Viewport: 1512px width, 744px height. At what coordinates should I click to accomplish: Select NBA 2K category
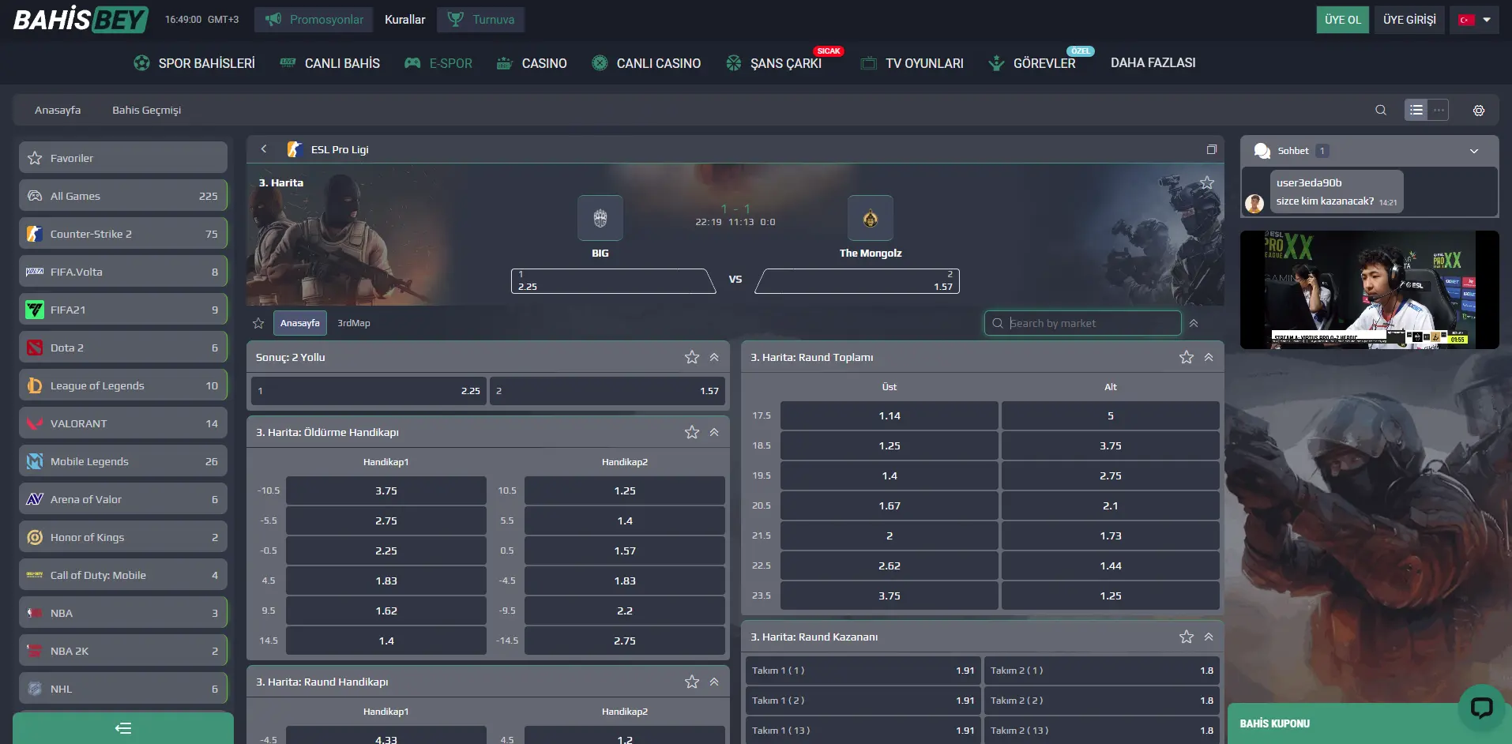(123, 651)
